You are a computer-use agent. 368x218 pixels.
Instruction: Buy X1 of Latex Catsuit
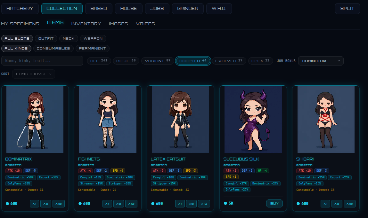(x=180, y=204)
